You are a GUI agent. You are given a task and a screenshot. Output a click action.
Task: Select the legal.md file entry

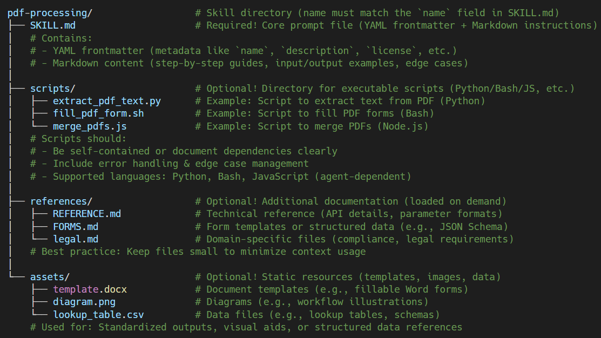[x=76, y=239]
